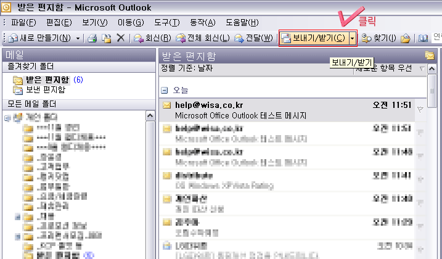Select 받은 편지함 in favorite folders
Image resolution: width=442 pixels, height=259 pixels.
47,80
